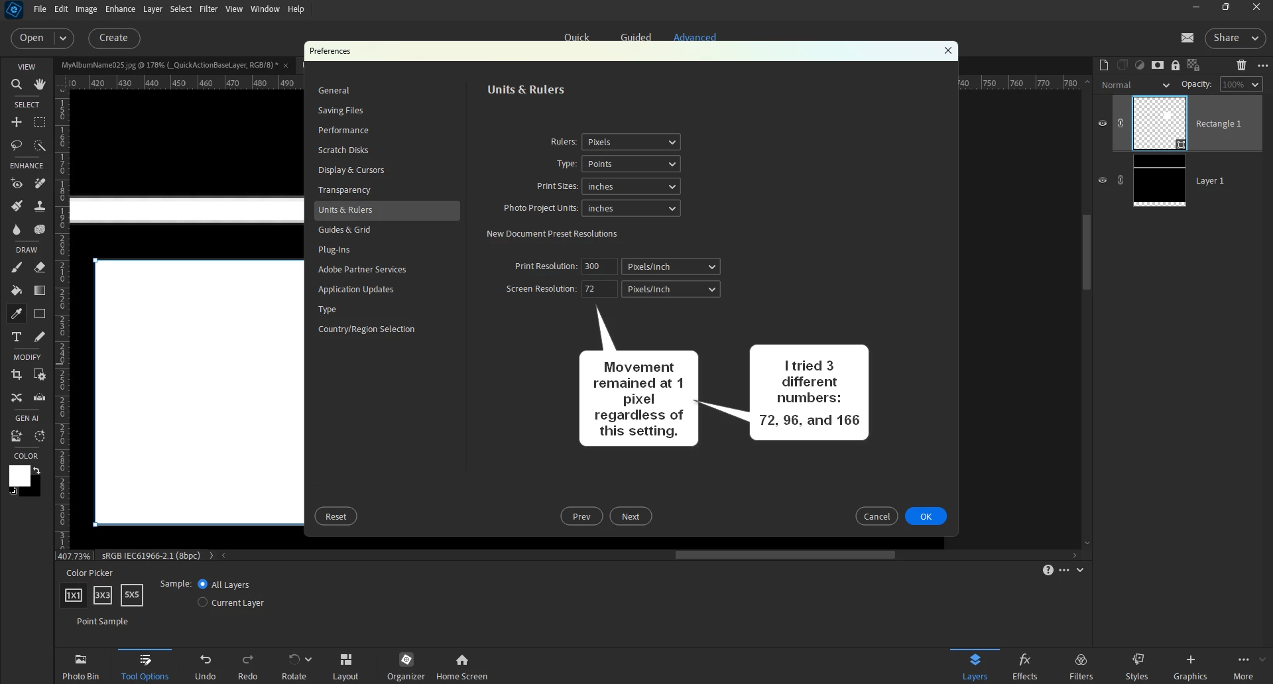Select the Content-Aware Move tool
The image size is (1273, 684).
coord(17,398)
